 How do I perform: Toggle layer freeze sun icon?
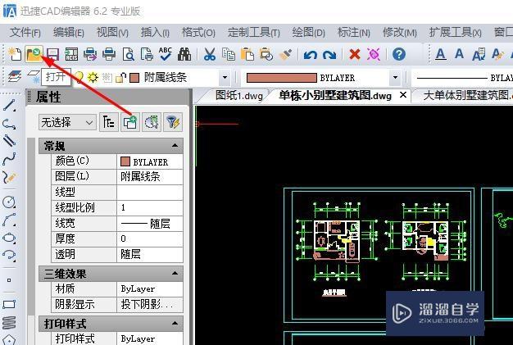click(93, 78)
